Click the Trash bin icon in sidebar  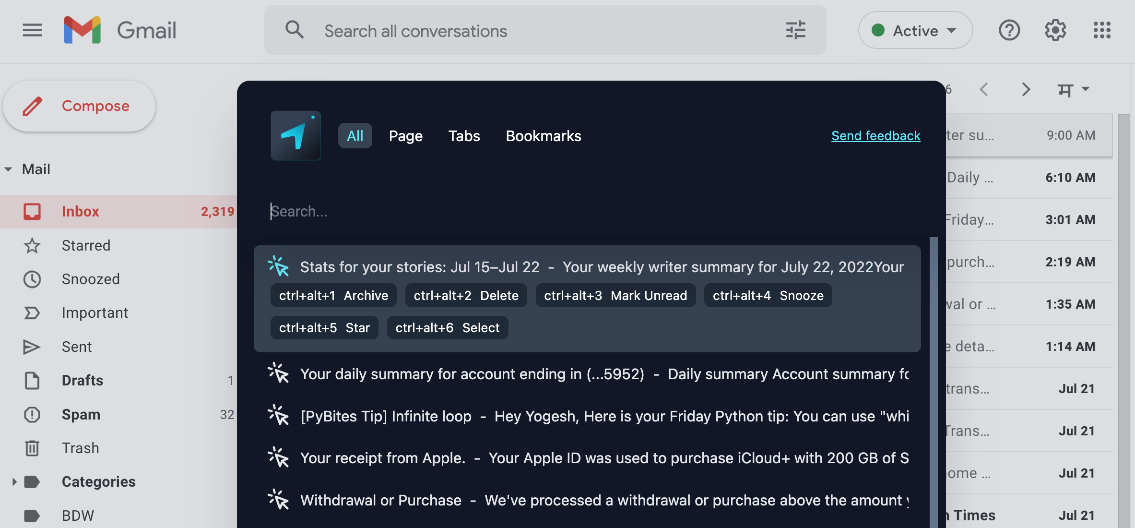click(32, 448)
